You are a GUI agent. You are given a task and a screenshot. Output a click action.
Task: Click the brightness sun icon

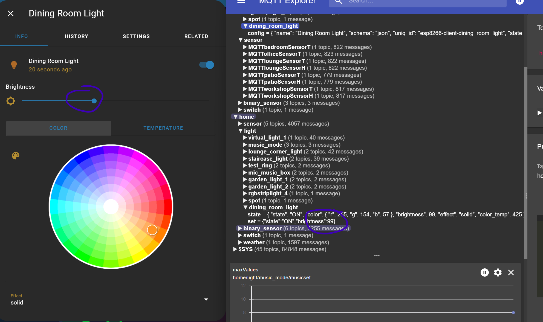pos(11,101)
